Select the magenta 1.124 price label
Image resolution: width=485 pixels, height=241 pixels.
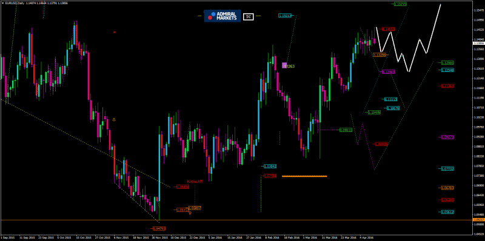pyautogui.click(x=389, y=71)
